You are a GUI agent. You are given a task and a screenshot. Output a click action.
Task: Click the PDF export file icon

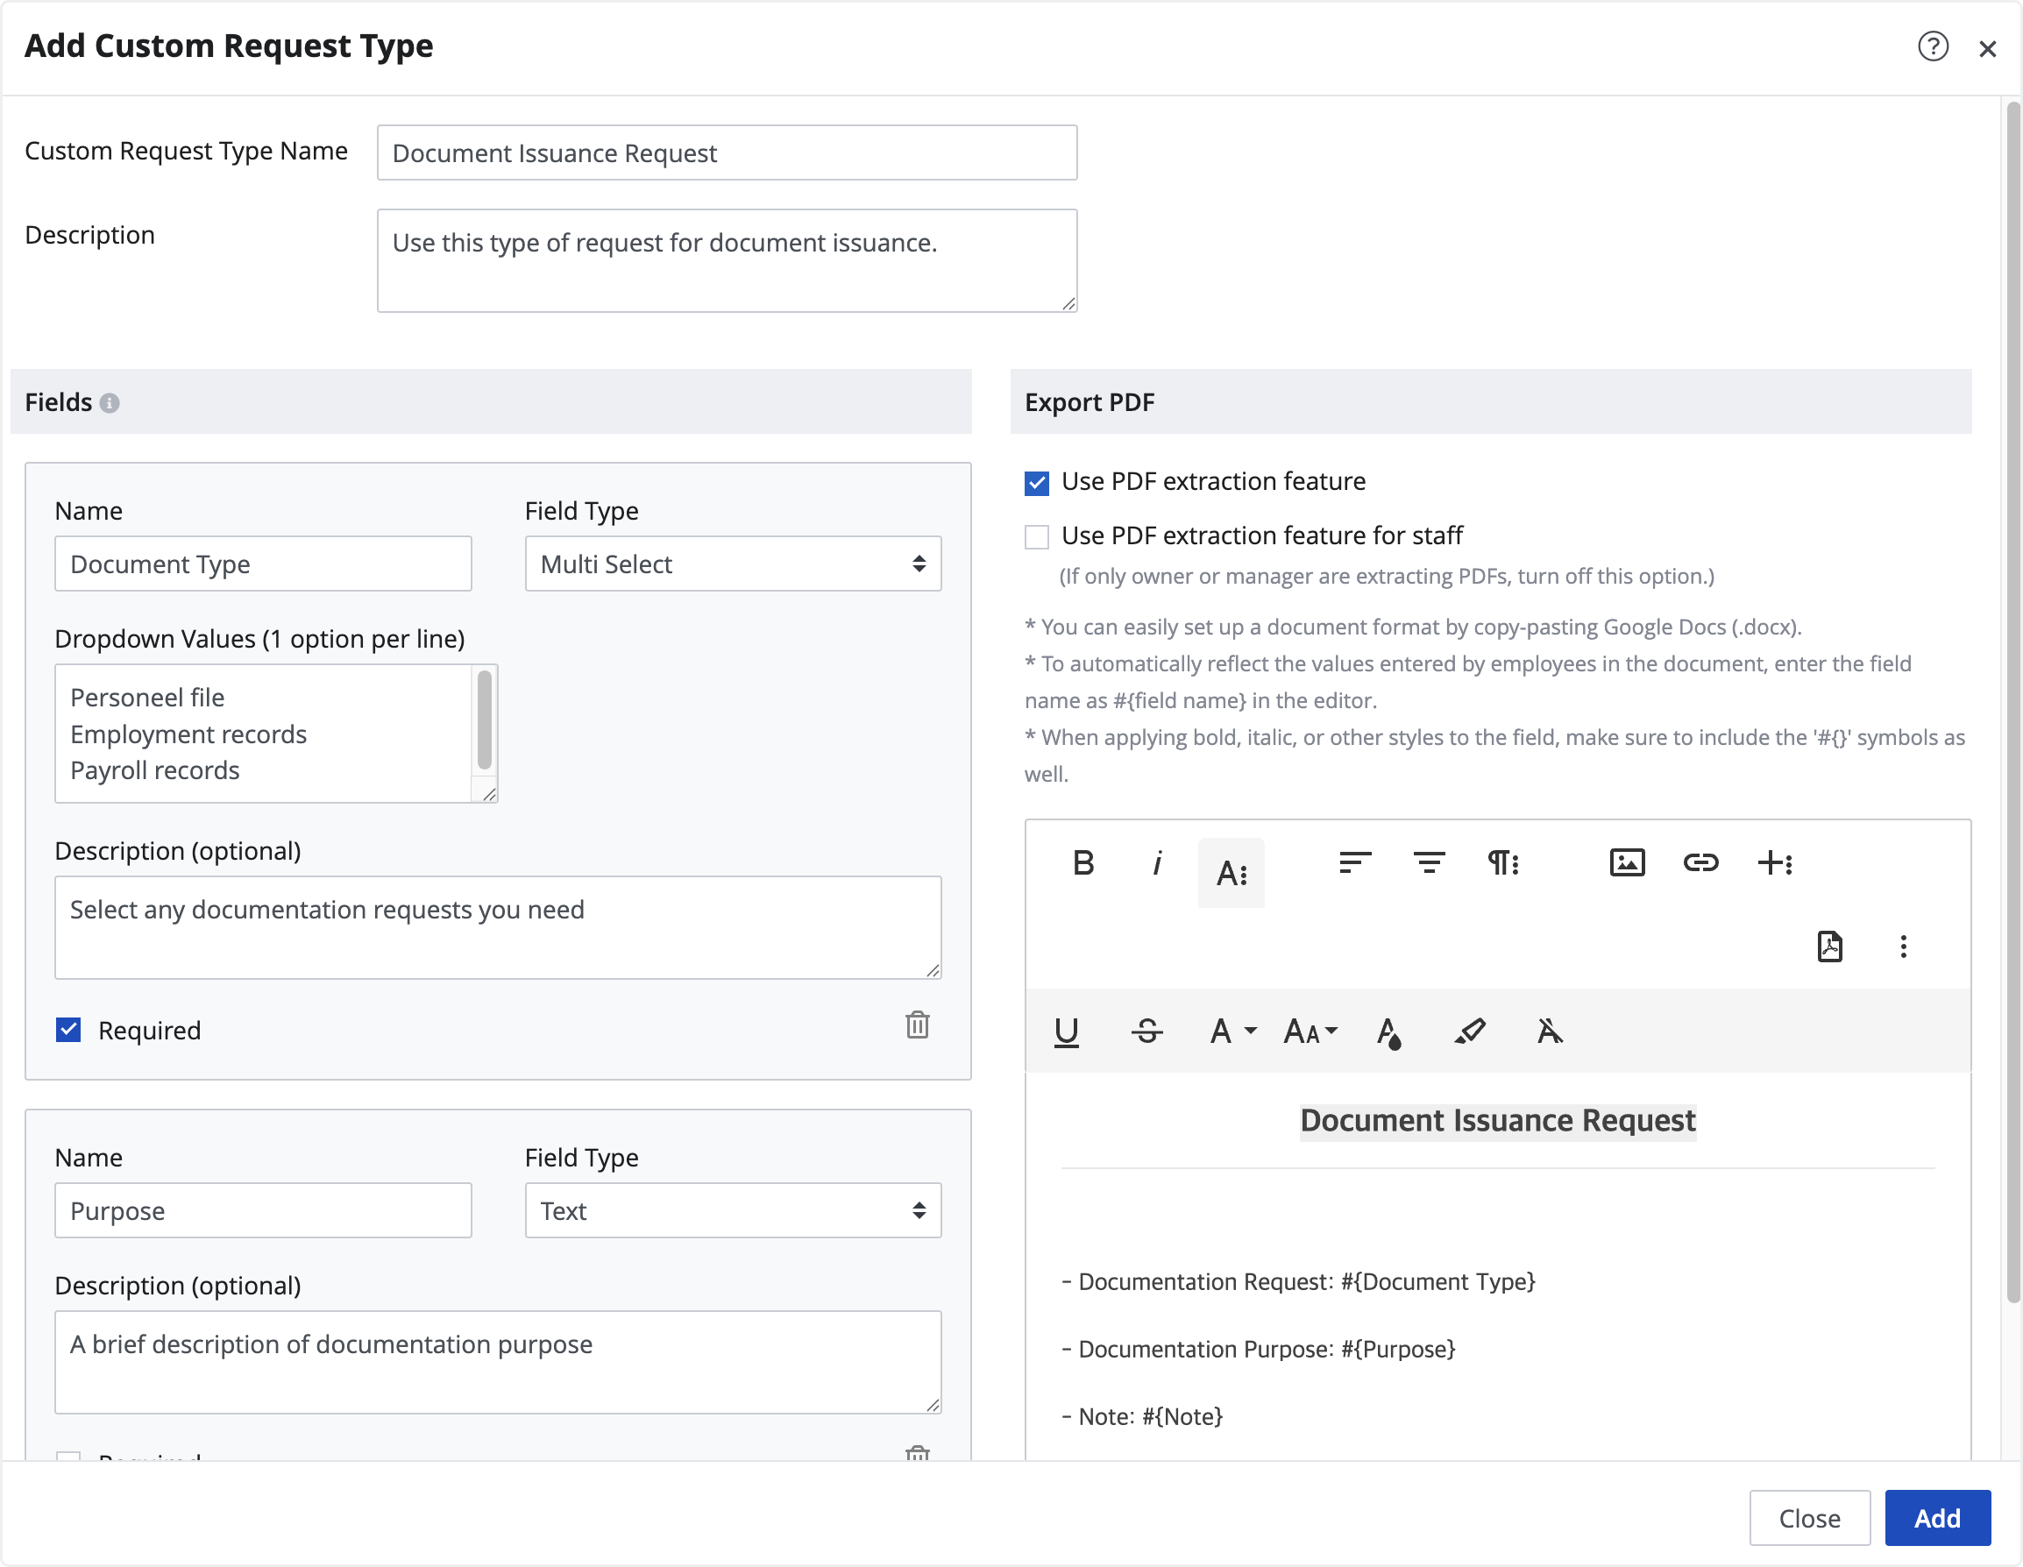pos(1829,947)
